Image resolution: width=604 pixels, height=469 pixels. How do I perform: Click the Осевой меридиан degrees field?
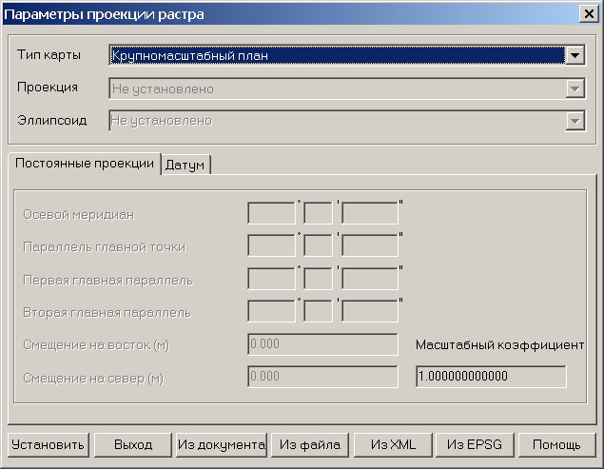tap(271, 213)
